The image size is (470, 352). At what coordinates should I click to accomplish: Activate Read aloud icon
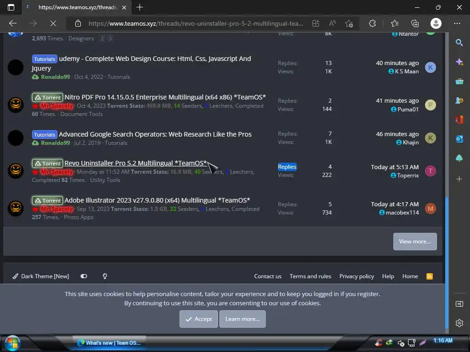click(332, 23)
